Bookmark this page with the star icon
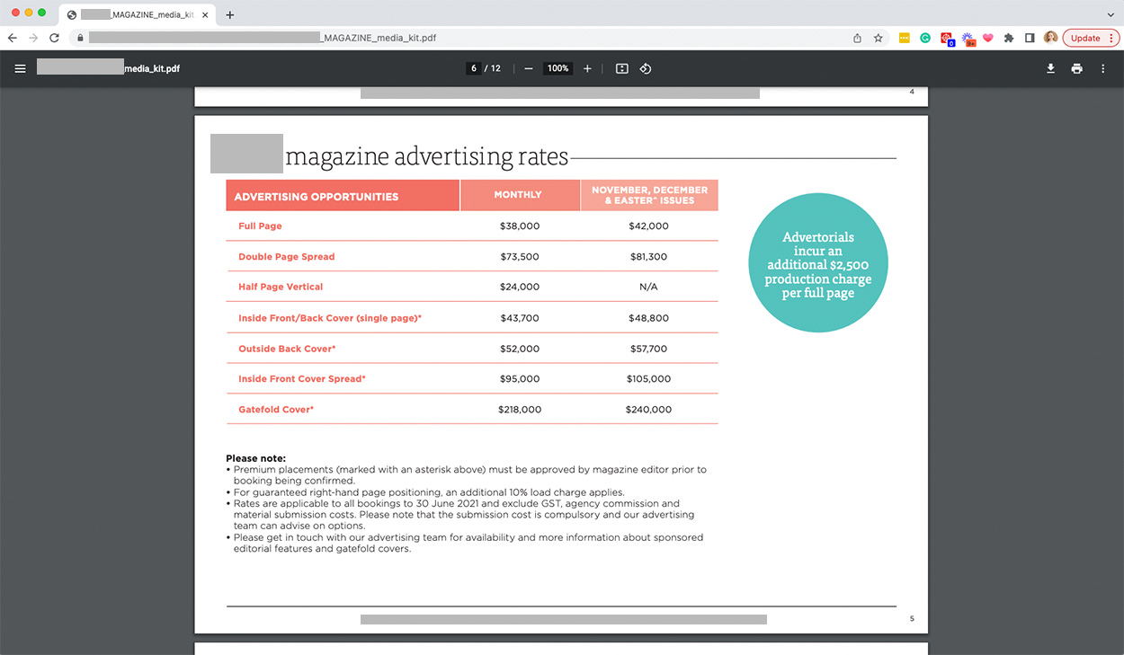1124x655 pixels. [879, 38]
